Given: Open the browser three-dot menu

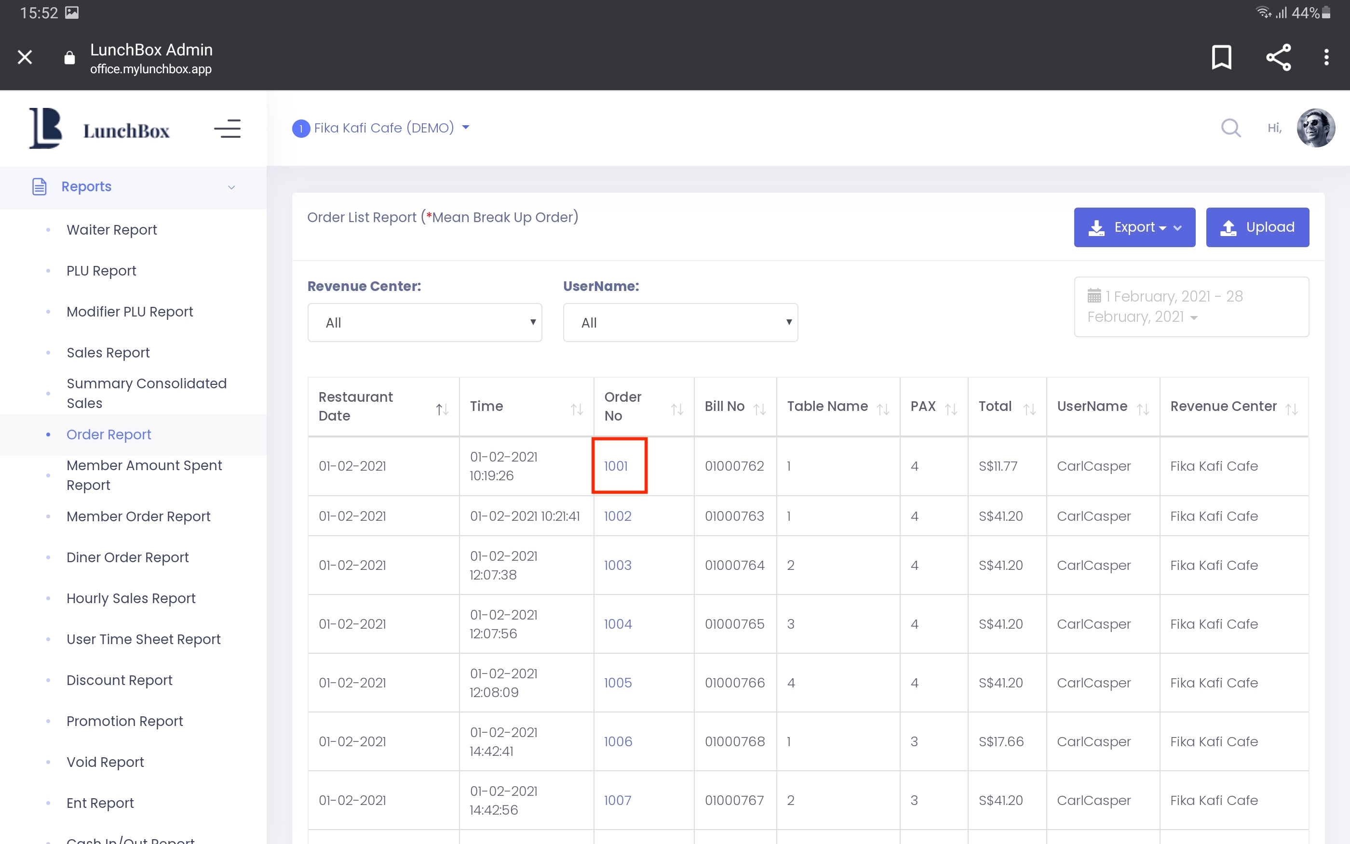Looking at the screenshot, I should click(x=1326, y=57).
